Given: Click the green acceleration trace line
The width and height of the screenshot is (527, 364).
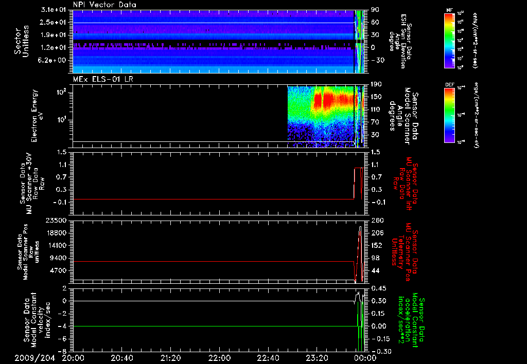Looking at the screenshot, I should click(x=215, y=326).
